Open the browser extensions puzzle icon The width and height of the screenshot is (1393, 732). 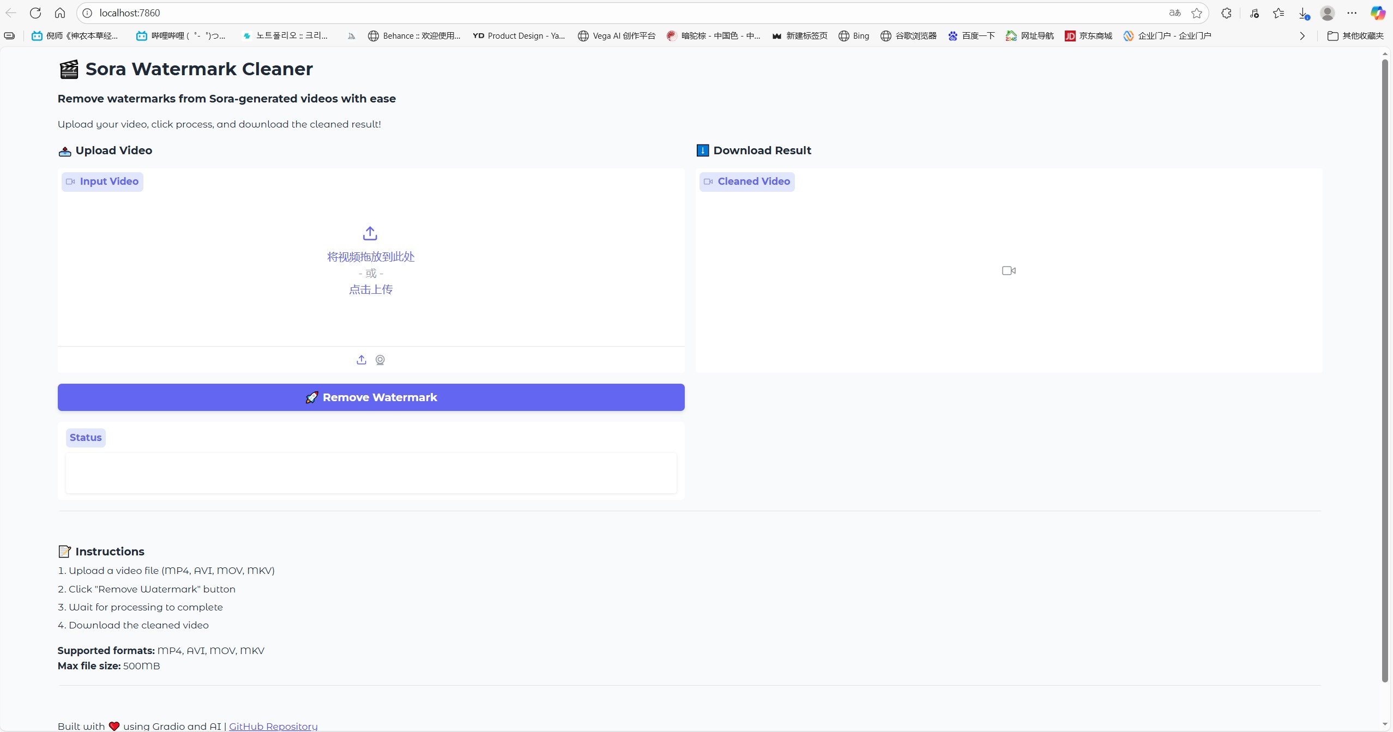1226,13
